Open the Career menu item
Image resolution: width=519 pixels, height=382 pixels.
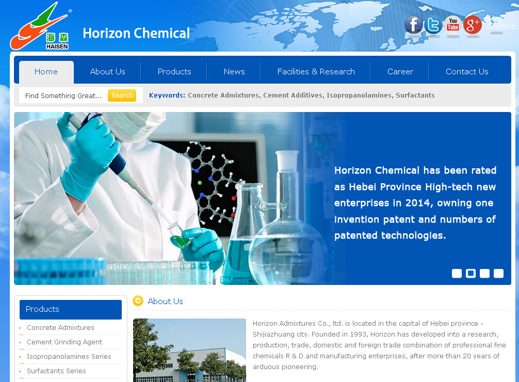[400, 72]
